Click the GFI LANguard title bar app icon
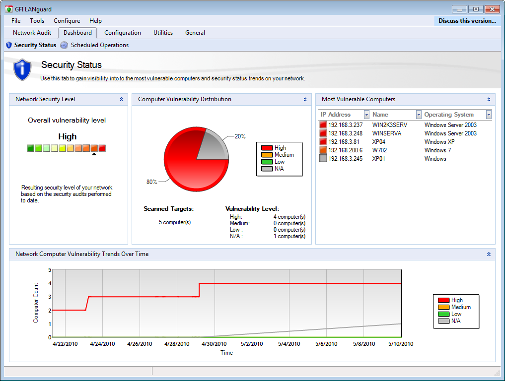 coord(9,9)
